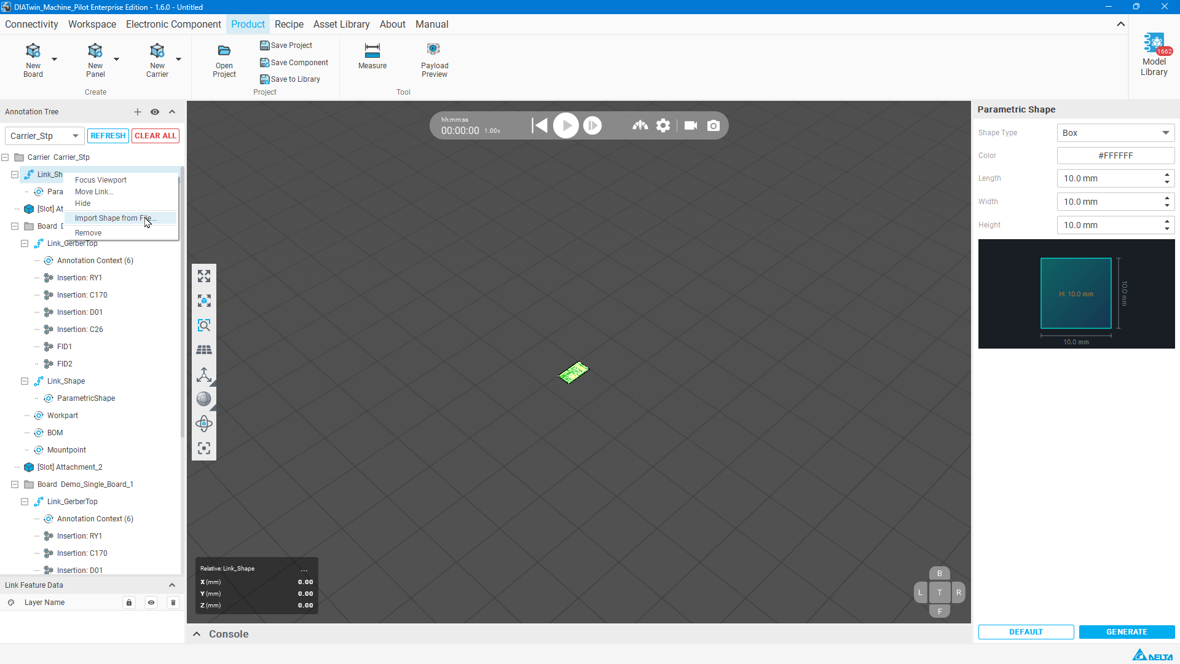
Task: Click the fit-all expand arrows viewport icon
Action: pos(204,276)
